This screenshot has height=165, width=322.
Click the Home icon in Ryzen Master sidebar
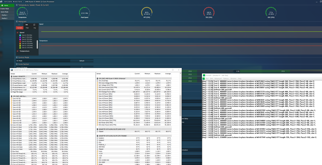(x=3, y=5)
